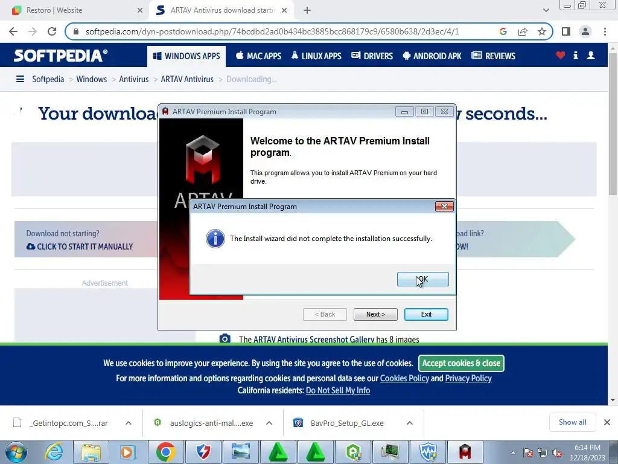Click Next in the ARTAV installer
The image size is (618, 464).
click(x=375, y=314)
